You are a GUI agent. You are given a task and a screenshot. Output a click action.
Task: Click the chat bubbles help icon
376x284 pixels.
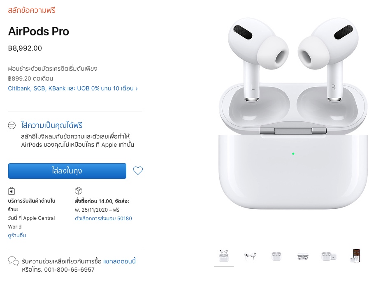point(14,261)
